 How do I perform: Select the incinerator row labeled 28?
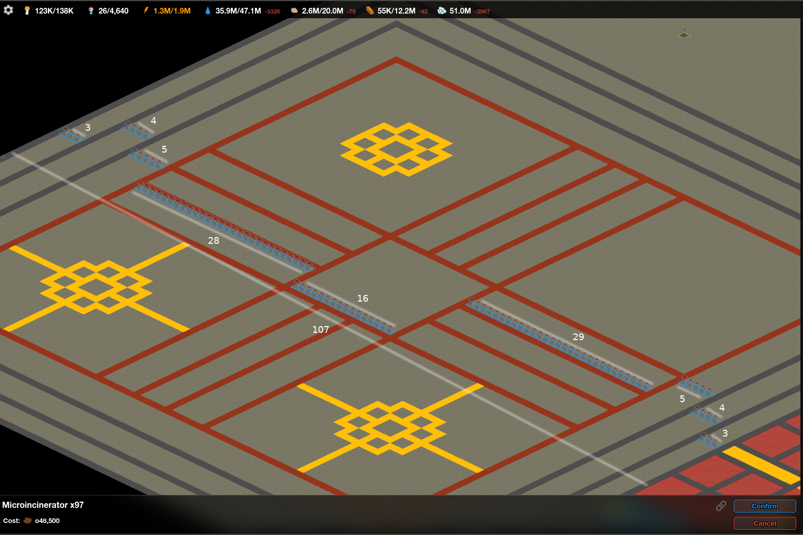point(224,227)
